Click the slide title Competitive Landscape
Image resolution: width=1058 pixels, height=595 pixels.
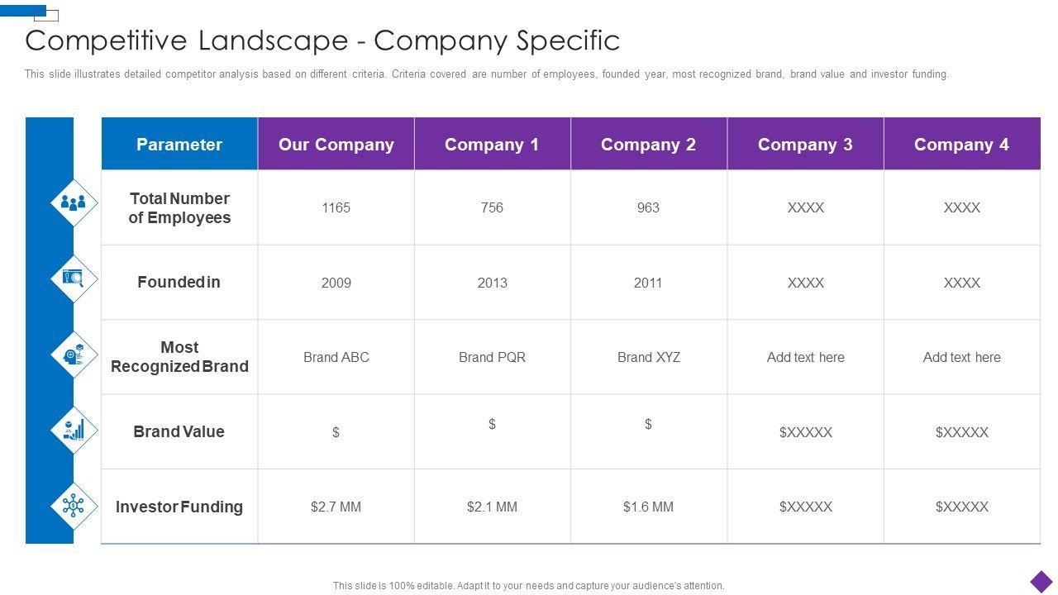[322, 40]
